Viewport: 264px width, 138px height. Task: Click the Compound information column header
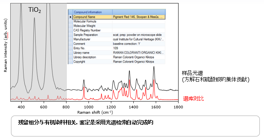click(x=88, y=12)
